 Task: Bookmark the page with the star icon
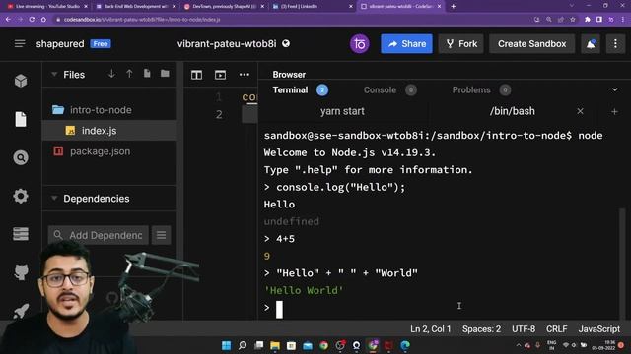[x=572, y=20]
